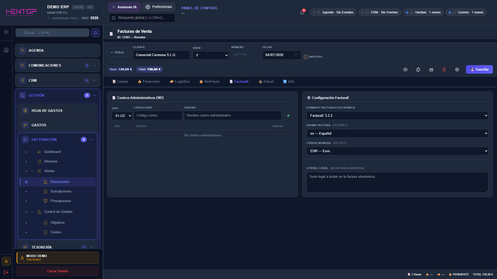Expand the CRM section chevron

coord(94,80)
